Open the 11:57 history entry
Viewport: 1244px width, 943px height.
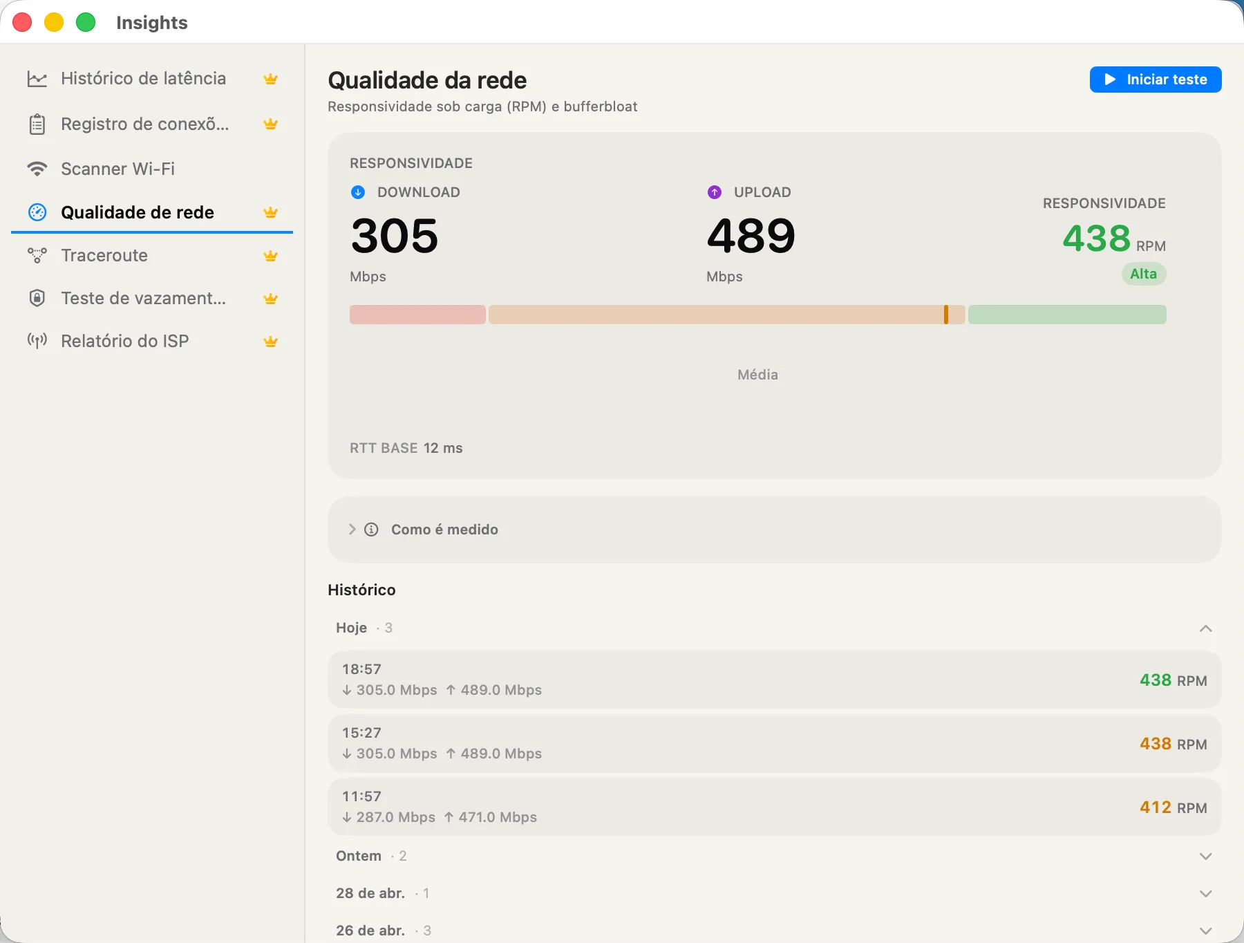[x=774, y=807]
